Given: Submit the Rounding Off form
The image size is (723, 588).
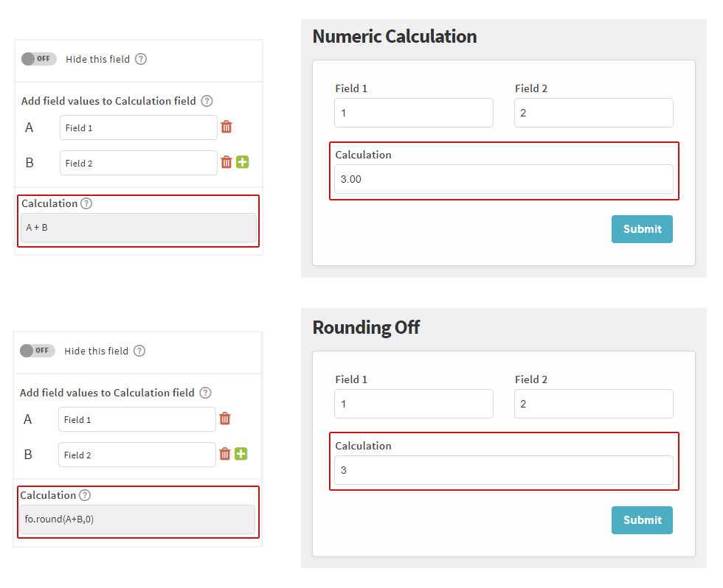Looking at the screenshot, I should click(642, 520).
